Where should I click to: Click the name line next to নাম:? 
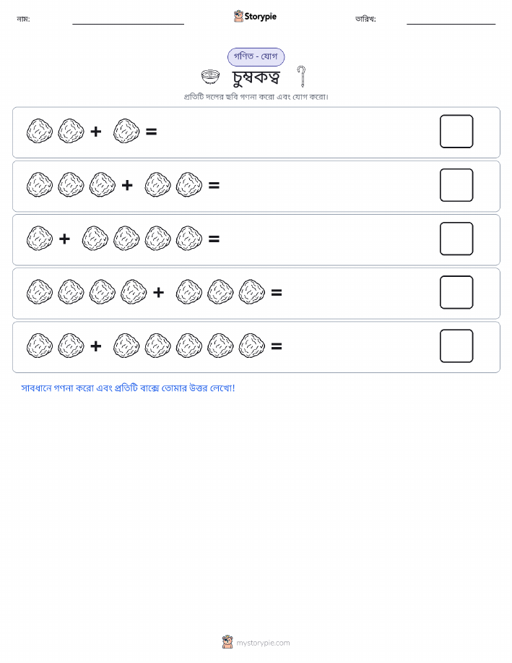[128, 24]
